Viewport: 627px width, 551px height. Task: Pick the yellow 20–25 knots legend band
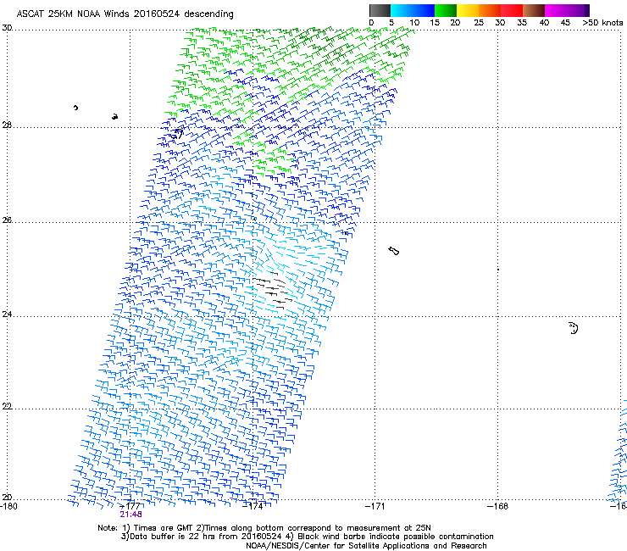click(x=468, y=10)
